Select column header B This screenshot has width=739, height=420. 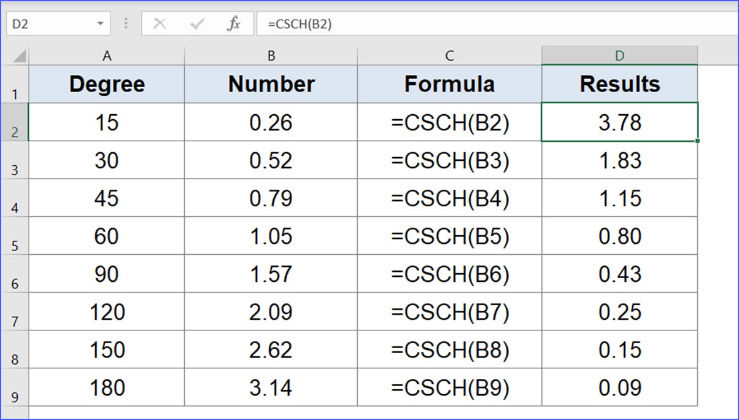[271, 55]
